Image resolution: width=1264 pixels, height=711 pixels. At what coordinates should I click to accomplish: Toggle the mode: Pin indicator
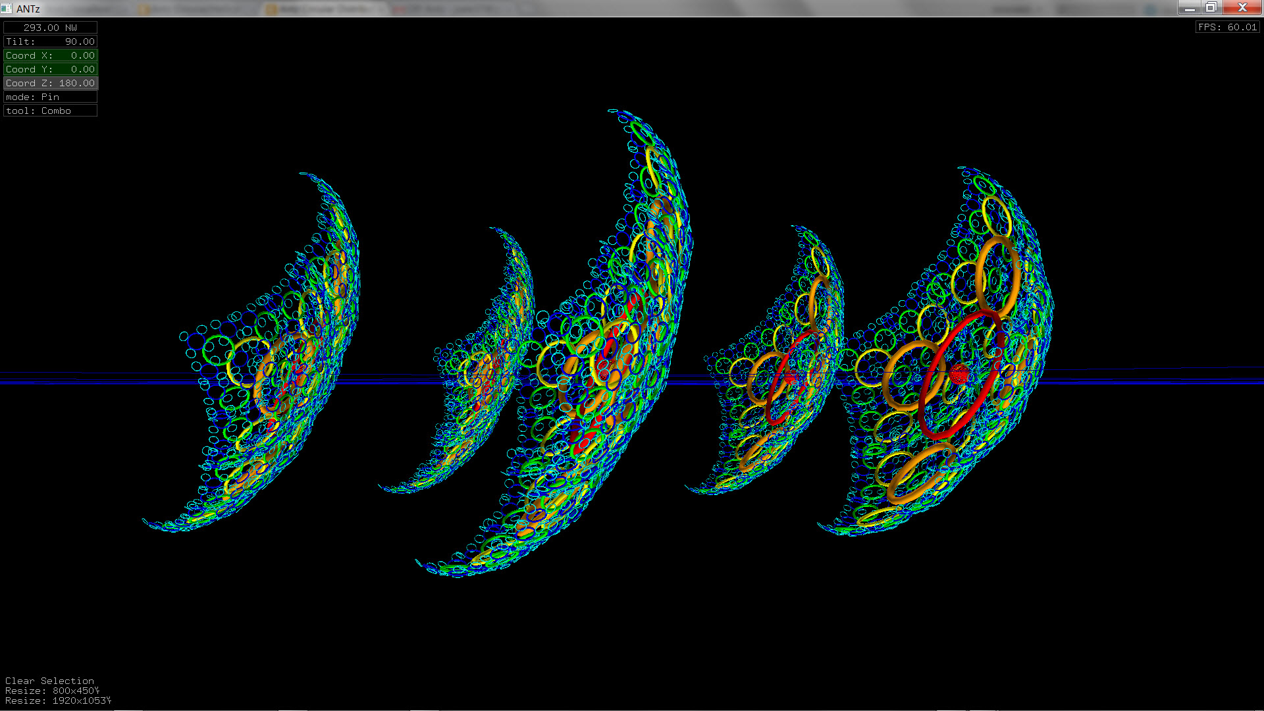point(50,97)
